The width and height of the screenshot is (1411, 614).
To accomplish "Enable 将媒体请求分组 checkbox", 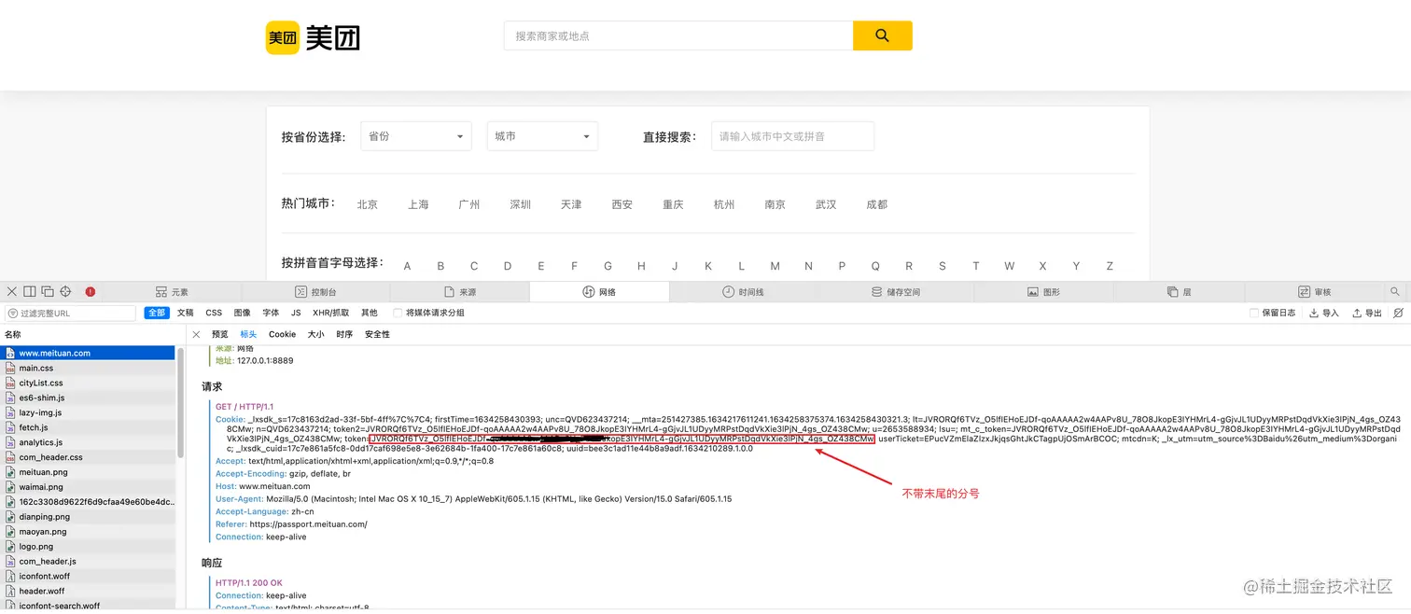I will click(398, 314).
